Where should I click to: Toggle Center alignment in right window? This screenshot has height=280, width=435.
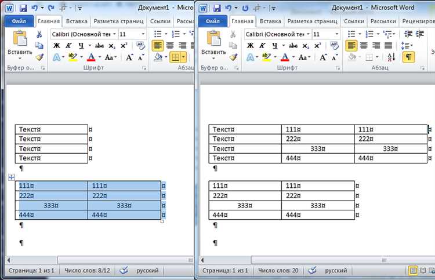(x=364, y=45)
